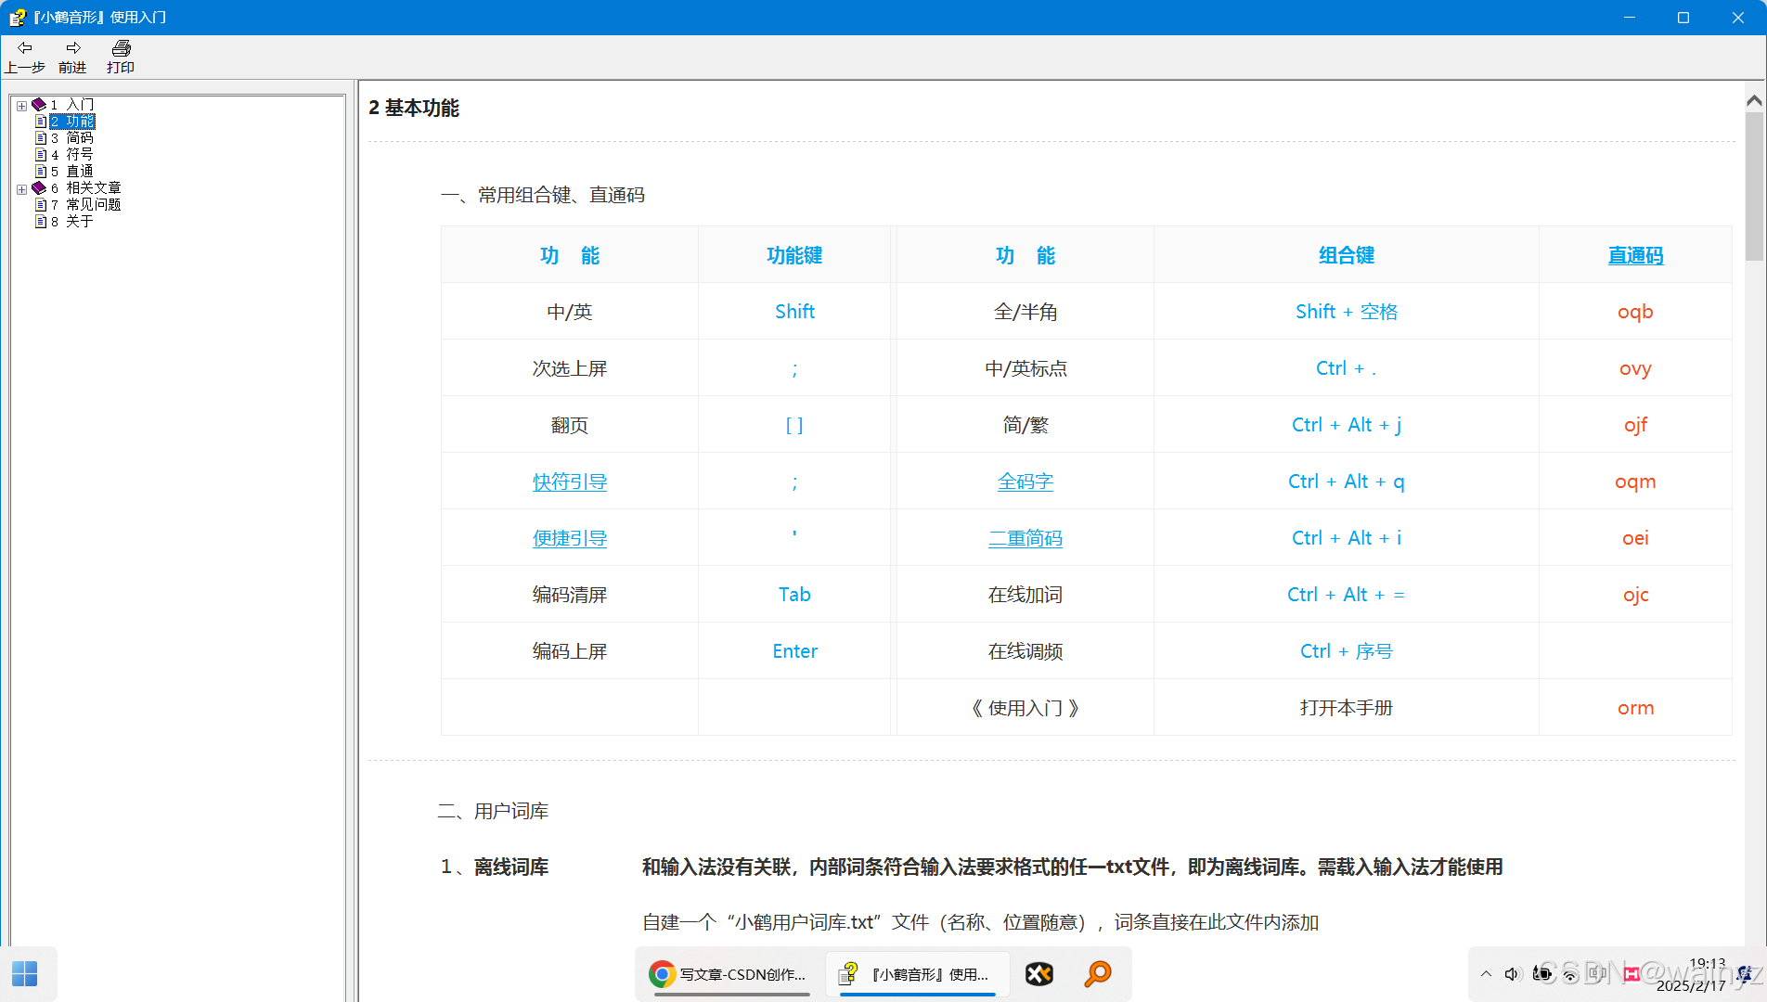Follow the 直通码 header link
Viewport: 1767px width, 1002px height.
pos(1635,255)
